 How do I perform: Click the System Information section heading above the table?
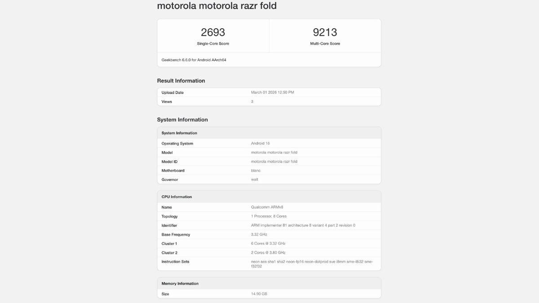coord(182,120)
